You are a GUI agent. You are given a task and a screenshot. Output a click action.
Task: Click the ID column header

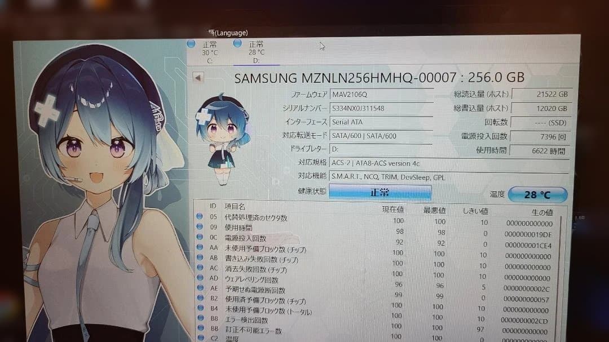213,206
